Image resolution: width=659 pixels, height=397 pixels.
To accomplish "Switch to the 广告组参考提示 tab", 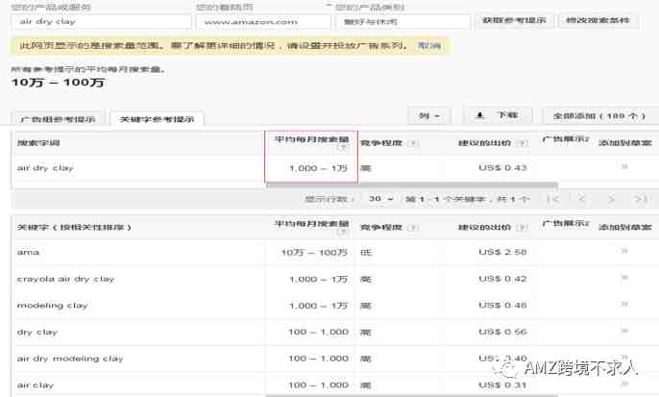I will pyautogui.click(x=58, y=119).
